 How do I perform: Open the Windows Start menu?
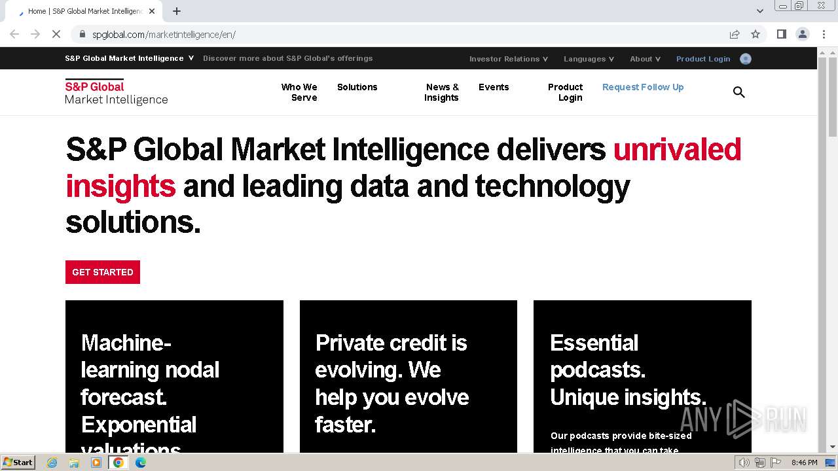tap(18, 462)
